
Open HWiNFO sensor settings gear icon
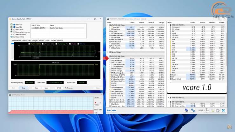coord(218,110)
